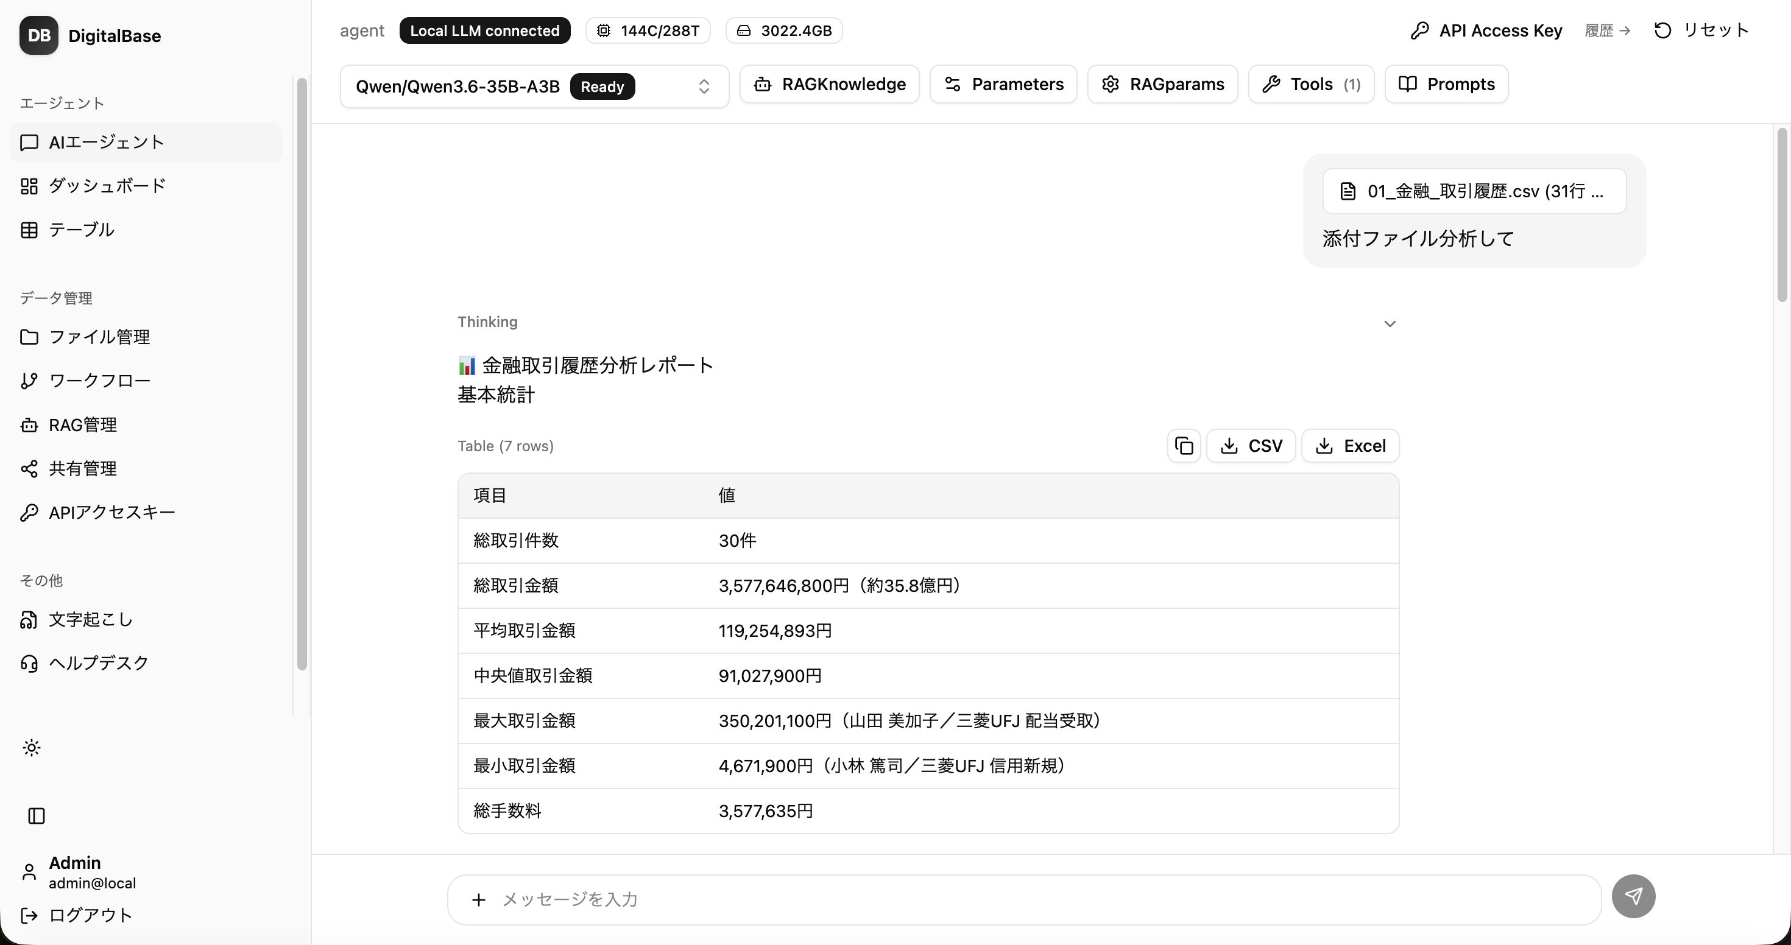Open the Qwen/Qwen3.6-35B-A3B model dropdown
This screenshot has width=1791, height=945.
click(x=534, y=86)
